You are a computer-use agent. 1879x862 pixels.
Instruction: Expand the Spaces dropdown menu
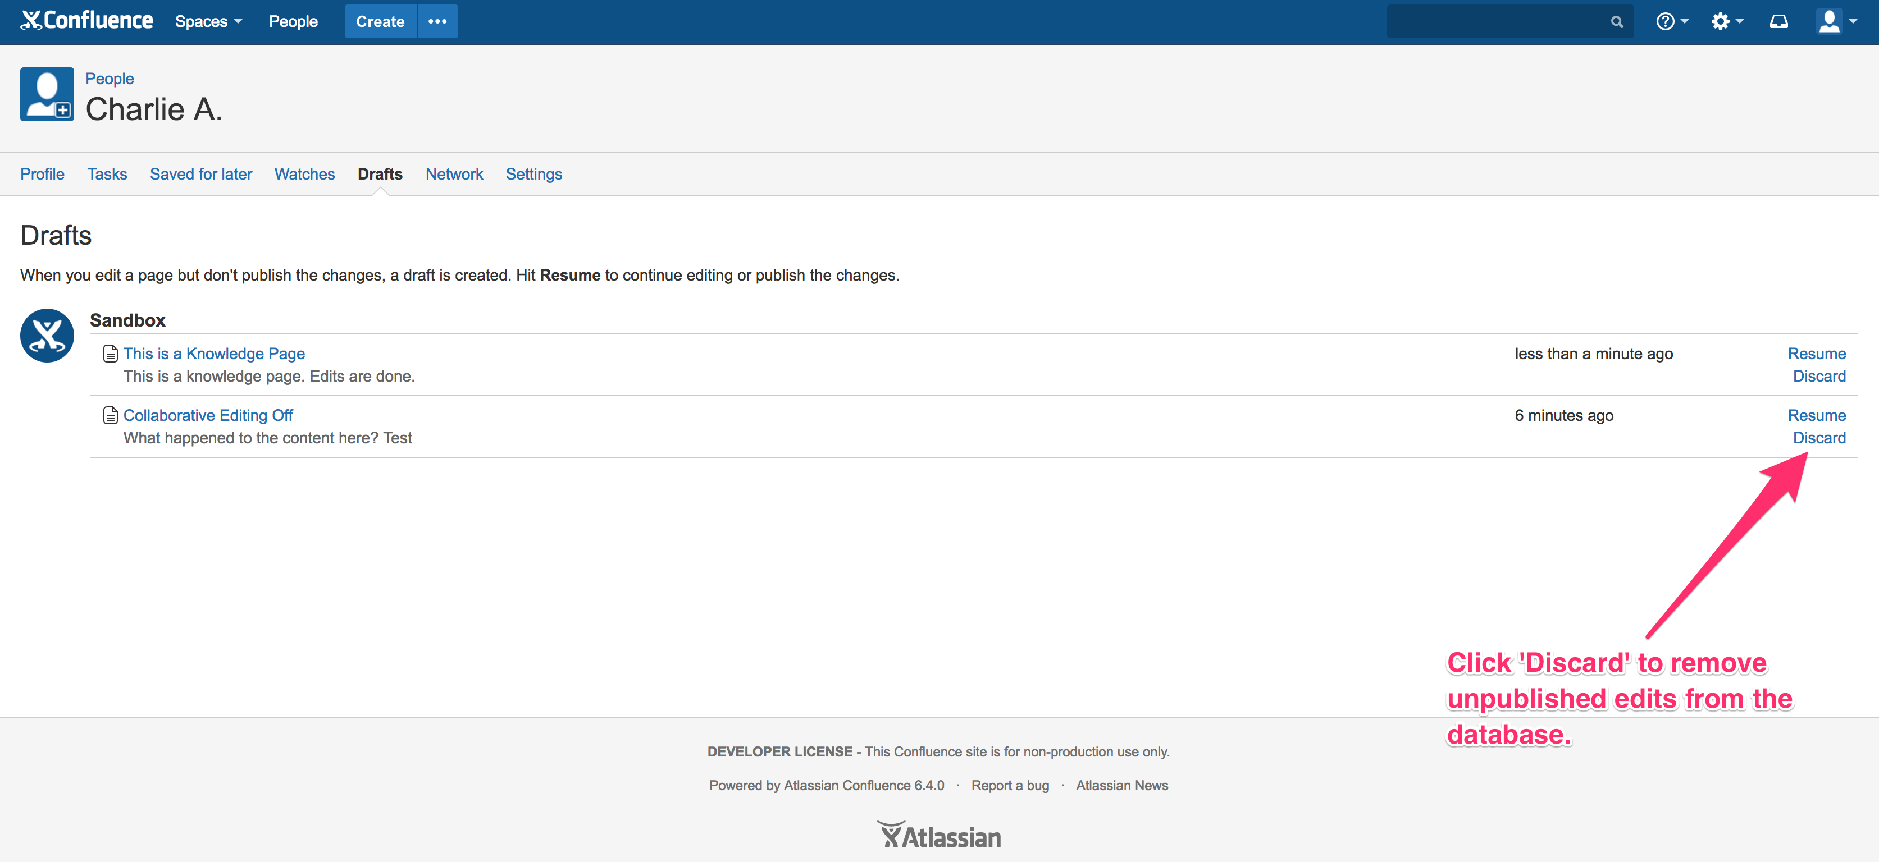point(209,21)
